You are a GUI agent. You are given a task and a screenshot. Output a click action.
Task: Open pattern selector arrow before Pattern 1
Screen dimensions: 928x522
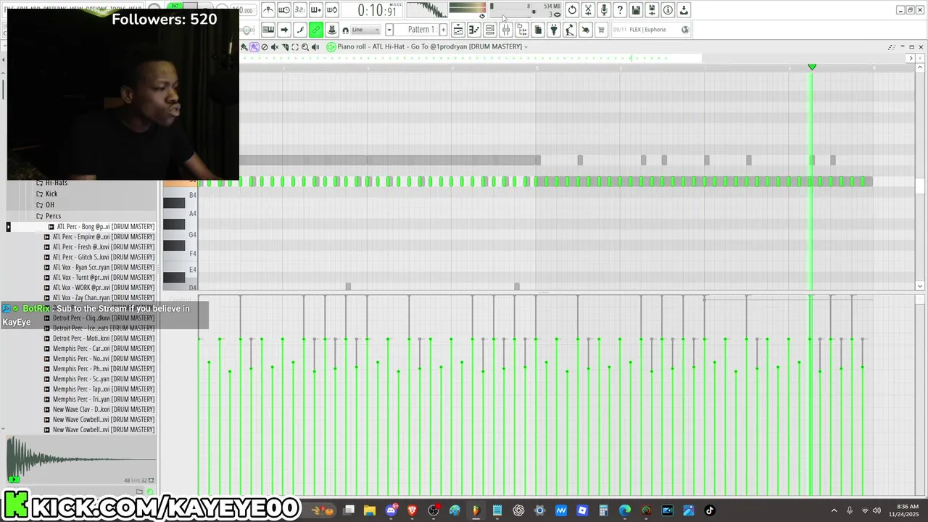pos(389,30)
